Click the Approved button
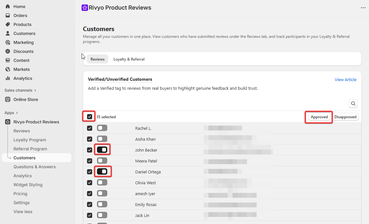This screenshot has width=369, height=224. click(x=319, y=117)
